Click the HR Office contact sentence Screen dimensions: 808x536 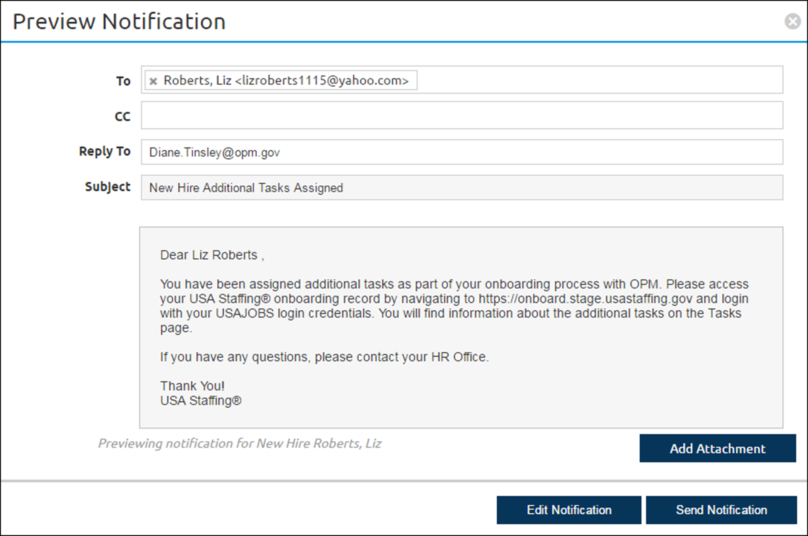click(324, 357)
